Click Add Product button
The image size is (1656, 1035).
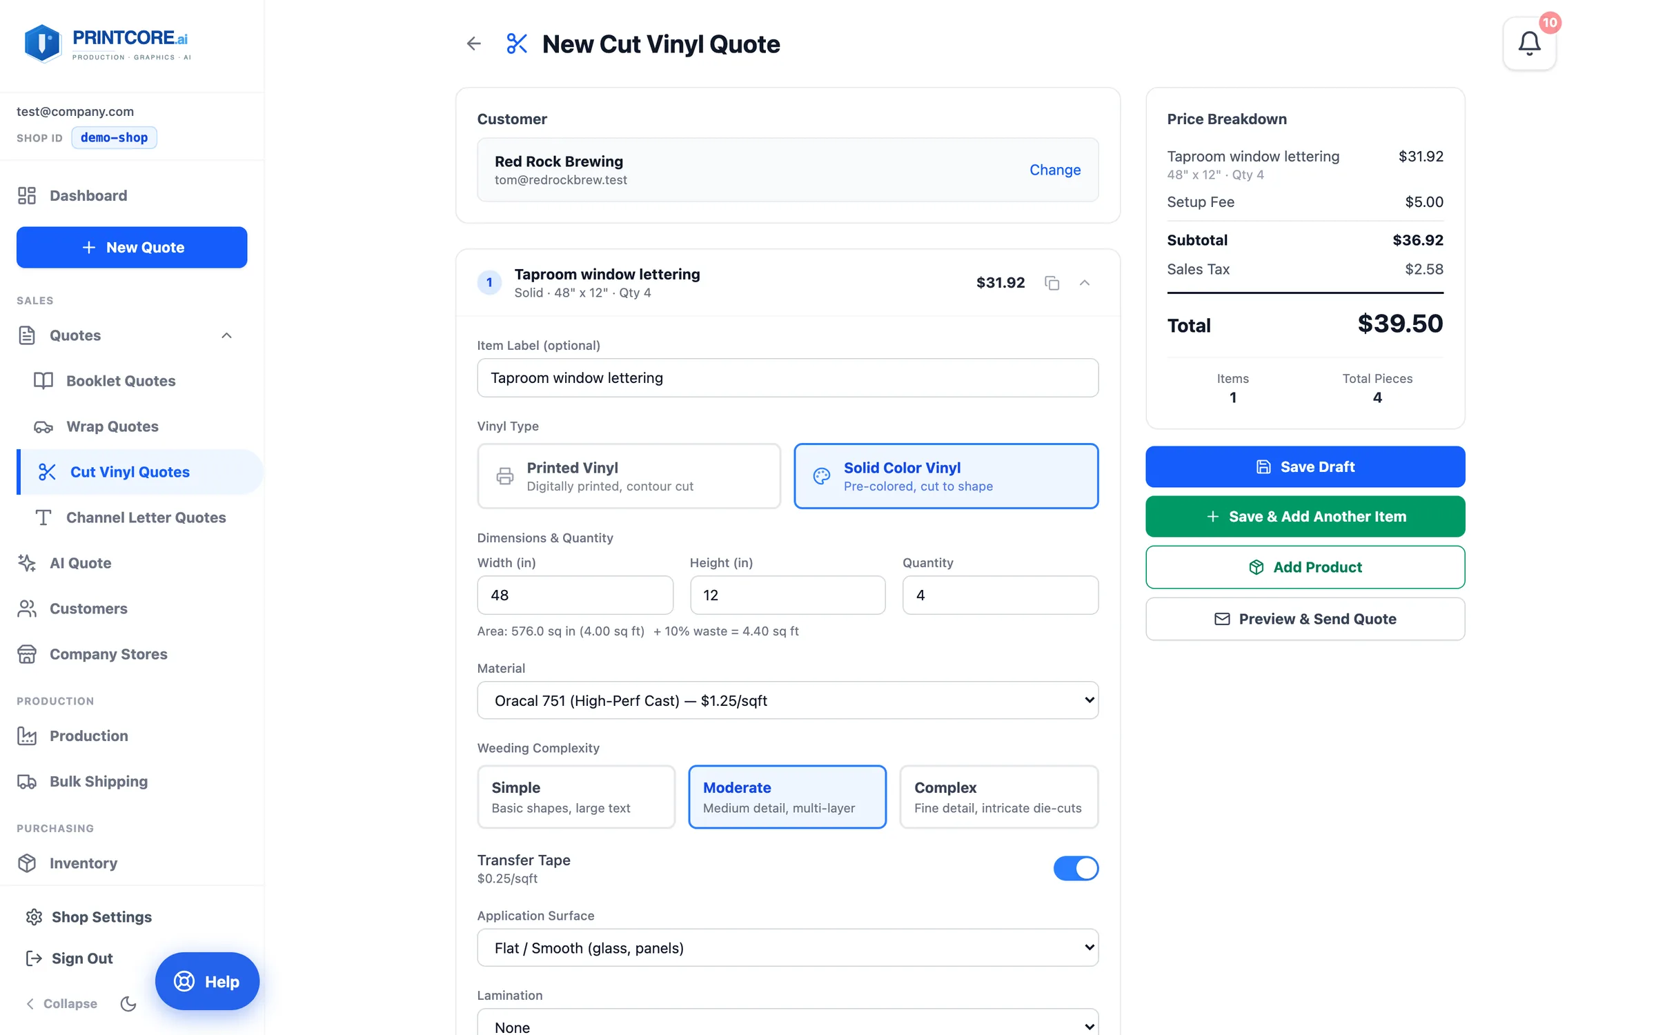coord(1305,567)
